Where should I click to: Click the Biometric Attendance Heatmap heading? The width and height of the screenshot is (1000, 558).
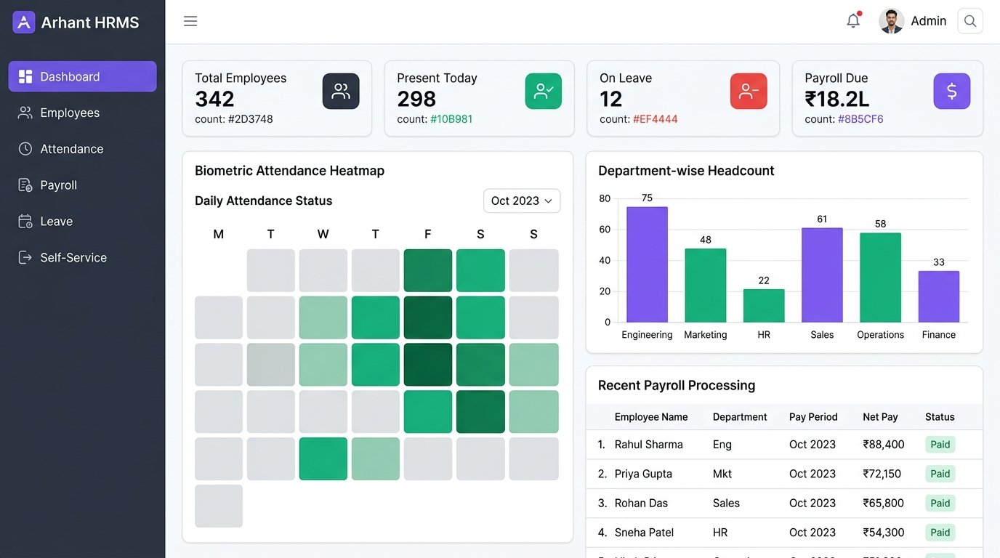point(289,171)
